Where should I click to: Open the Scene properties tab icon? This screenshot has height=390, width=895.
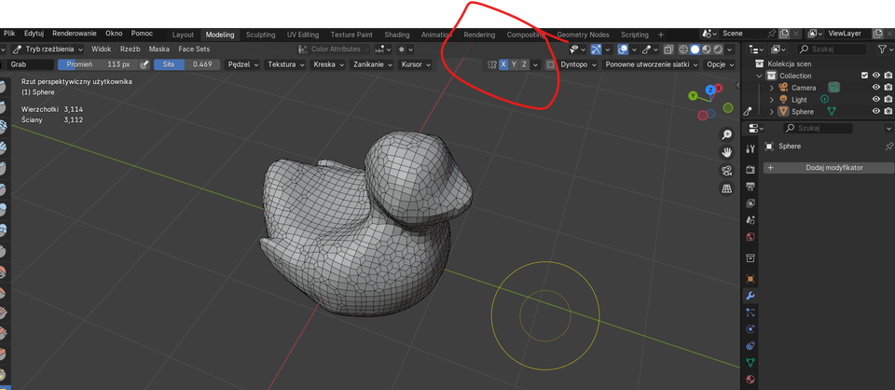pos(750,220)
